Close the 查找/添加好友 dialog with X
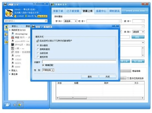This screenshot has height=113, width=152. click(x=115, y=26)
